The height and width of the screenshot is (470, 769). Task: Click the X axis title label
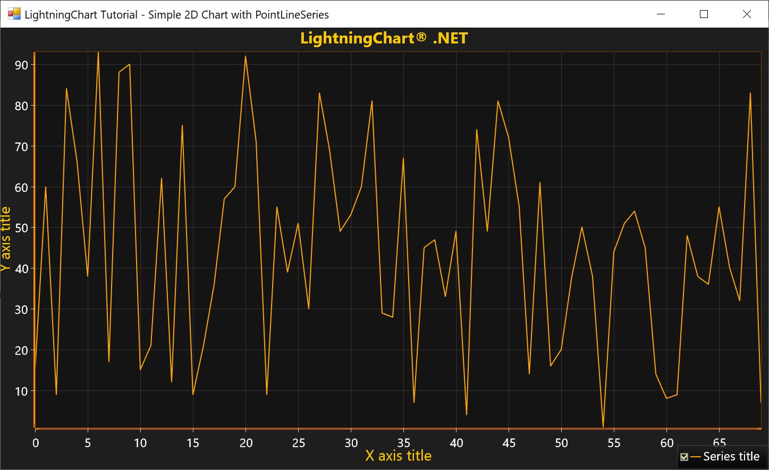(399, 456)
